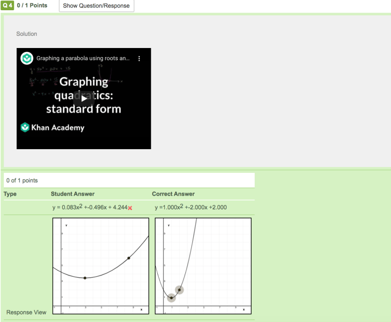The image size is (391, 322).
Task: Click the Q4 green badge icon
Action: [7, 5]
